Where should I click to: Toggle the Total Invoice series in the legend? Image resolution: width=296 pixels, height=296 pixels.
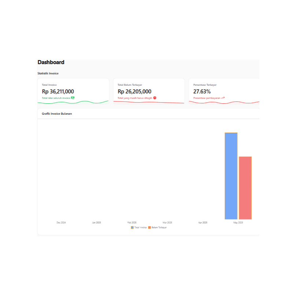(x=137, y=227)
